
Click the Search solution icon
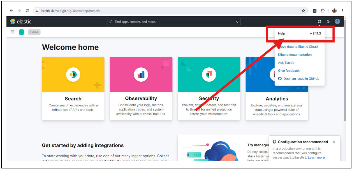click(x=73, y=74)
